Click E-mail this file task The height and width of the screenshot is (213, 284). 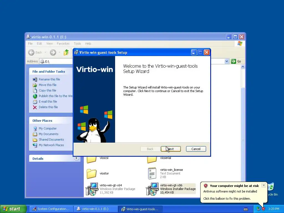click(48, 102)
